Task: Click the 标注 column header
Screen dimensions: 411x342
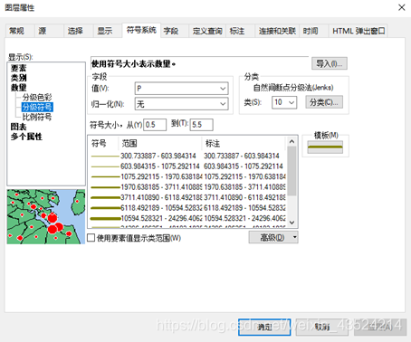Action: [x=244, y=143]
